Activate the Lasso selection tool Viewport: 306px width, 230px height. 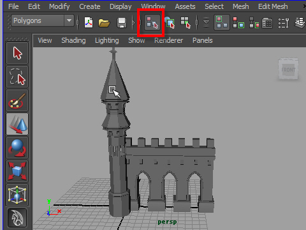click(17, 77)
